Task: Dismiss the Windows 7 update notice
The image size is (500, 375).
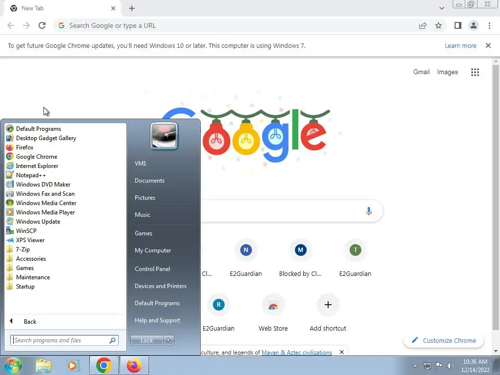Action: coord(488,45)
